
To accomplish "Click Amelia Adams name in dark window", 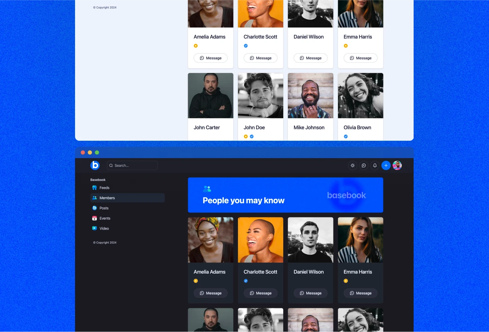I will [x=210, y=272].
